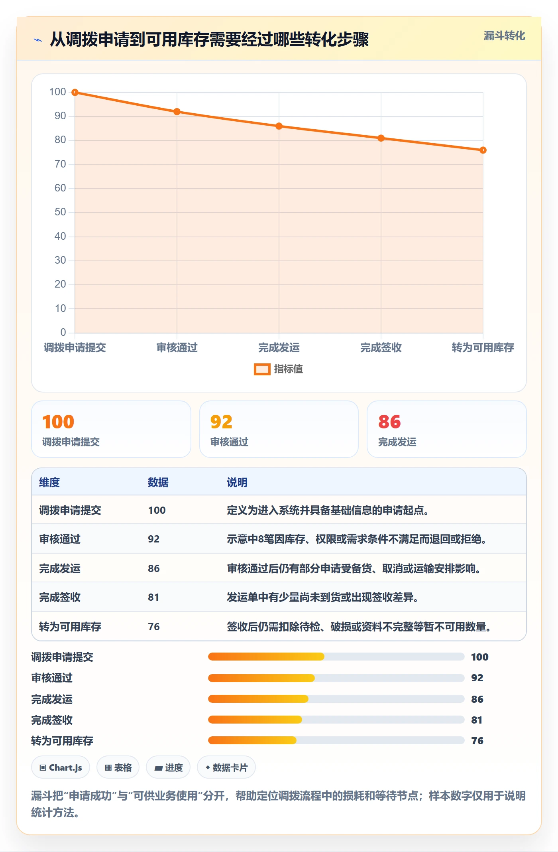Screen dimensions: 558x852
Task: Click description starting 签收后仍需扣除待检
Action: pos(359,627)
